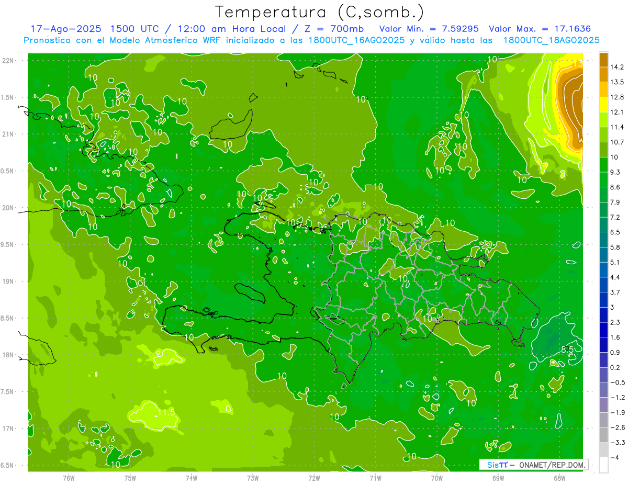This screenshot has width=628, height=485.
Task: Pick the swatch between 12.1 and 11.4
Action: 603,119
